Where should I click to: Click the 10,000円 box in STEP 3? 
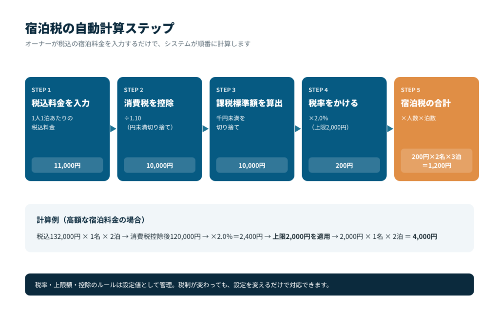point(252,165)
